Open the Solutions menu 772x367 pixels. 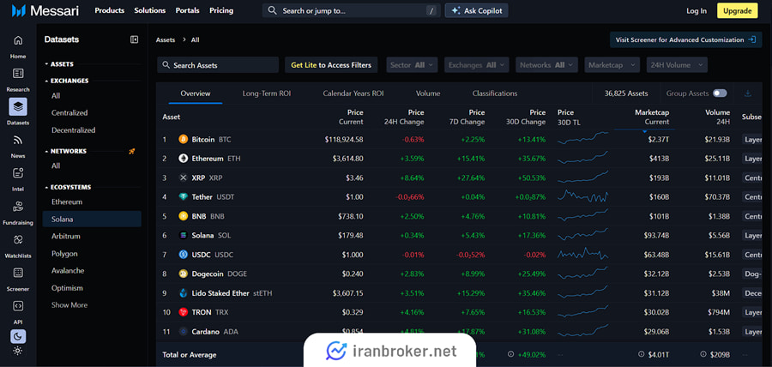point(149,10)
